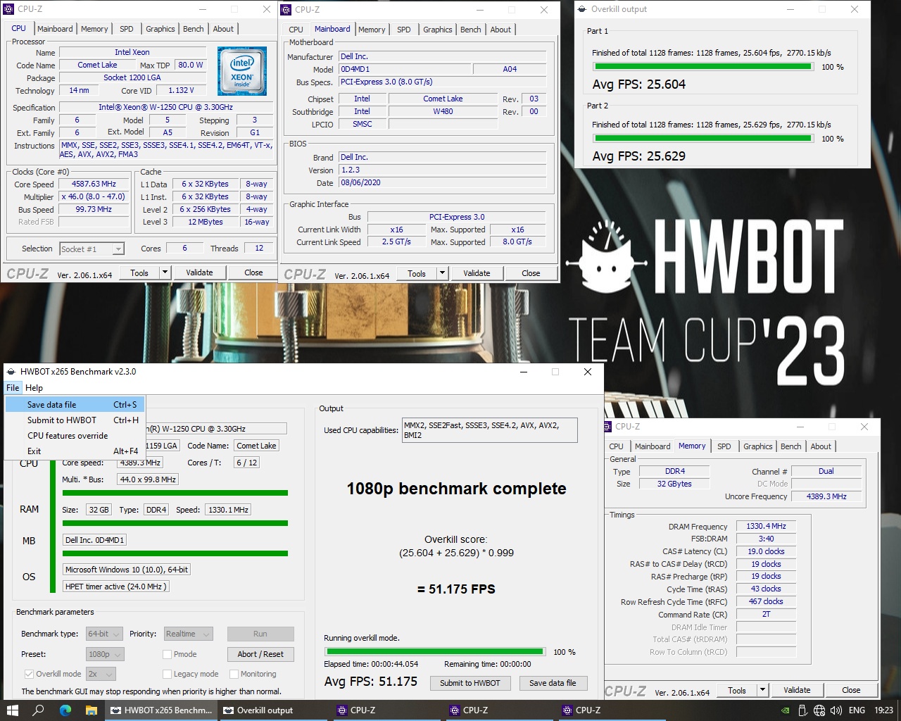Click Tools button in CPU-Z Memory window
The height and width of the screenshot is (721, 901).
tap(737, 690)
